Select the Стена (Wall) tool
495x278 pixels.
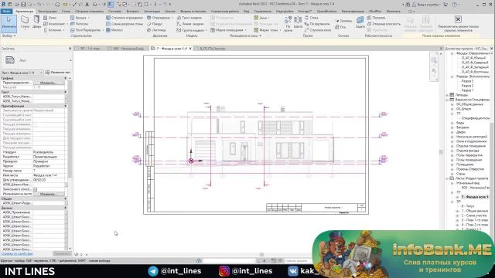[25, 22]
